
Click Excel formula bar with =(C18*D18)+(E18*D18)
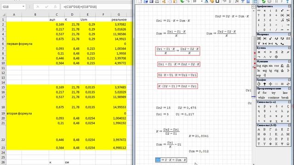[x=96, y=6]
